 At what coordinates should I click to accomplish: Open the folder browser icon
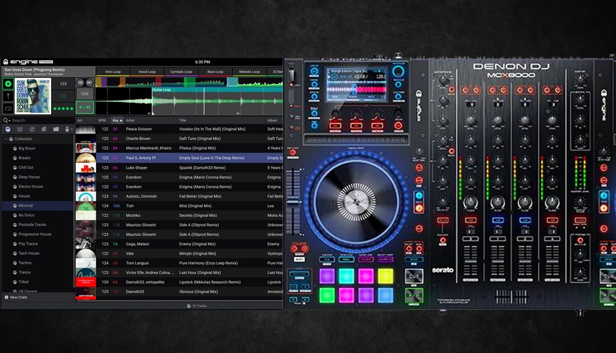point(56,129)
